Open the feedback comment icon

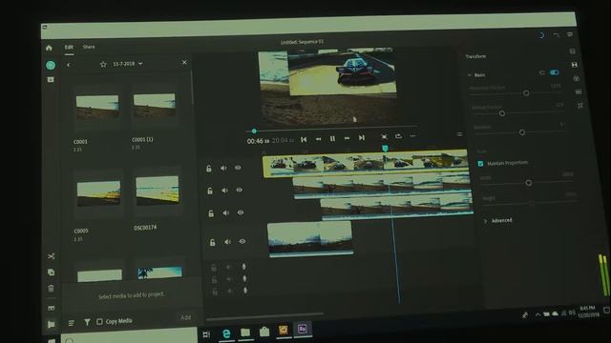(x=570, y=34)
